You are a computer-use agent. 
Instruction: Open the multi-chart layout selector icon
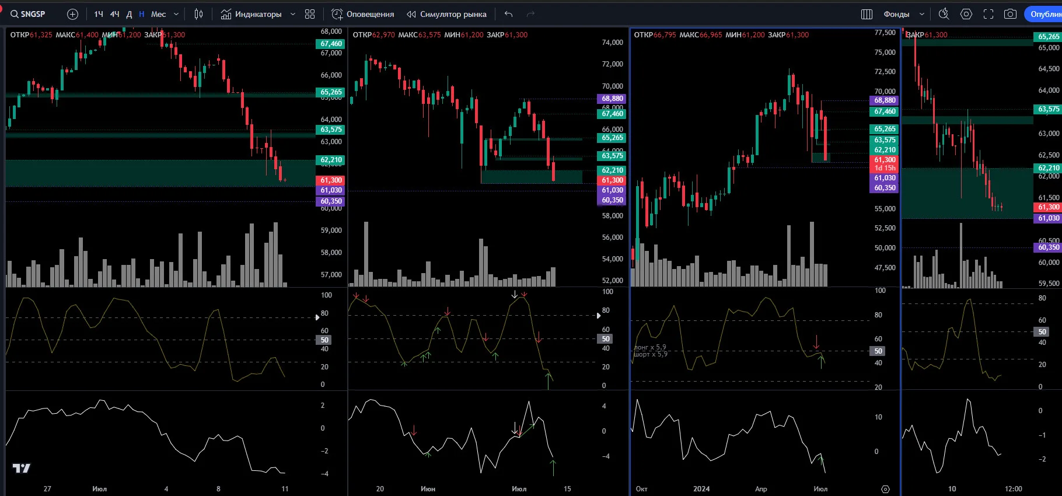coord(867,14)
